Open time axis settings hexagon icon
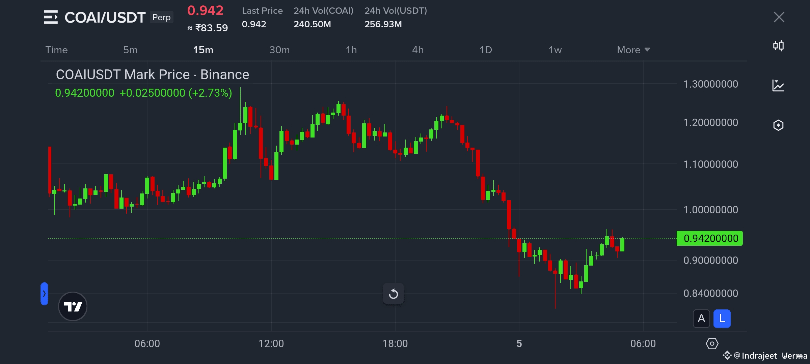The image size is (810, 364). [712, 344]
